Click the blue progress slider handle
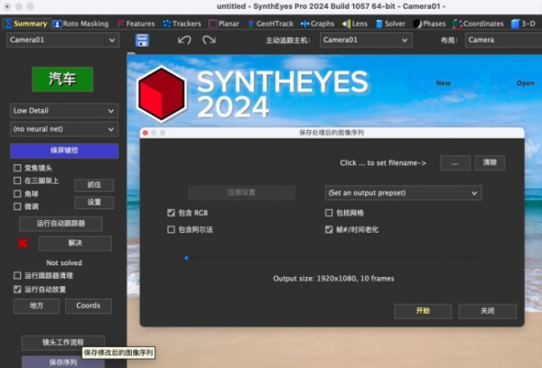This screenshot has height=368, width=542. (187, 258)
